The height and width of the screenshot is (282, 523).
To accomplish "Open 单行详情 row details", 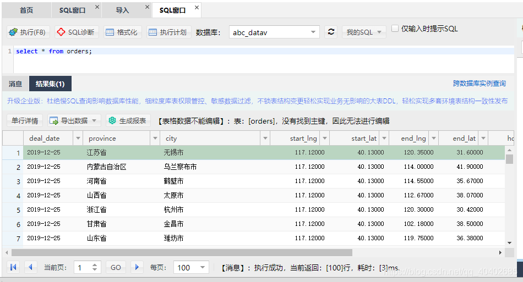I will (x=25, y=120).
